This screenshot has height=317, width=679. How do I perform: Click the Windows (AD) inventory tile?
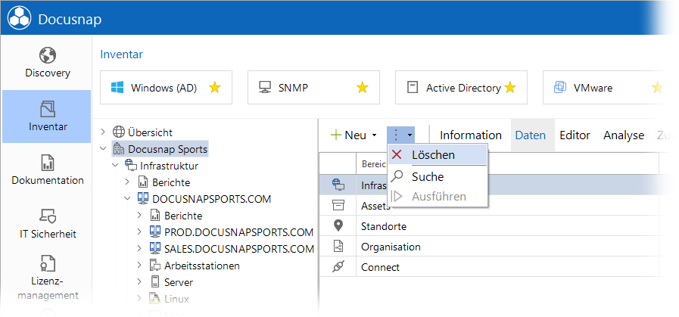click(167, 88)
